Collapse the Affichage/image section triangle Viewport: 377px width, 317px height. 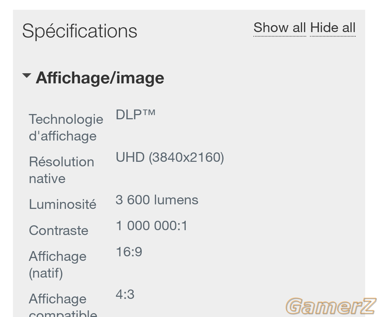[27, 76]
